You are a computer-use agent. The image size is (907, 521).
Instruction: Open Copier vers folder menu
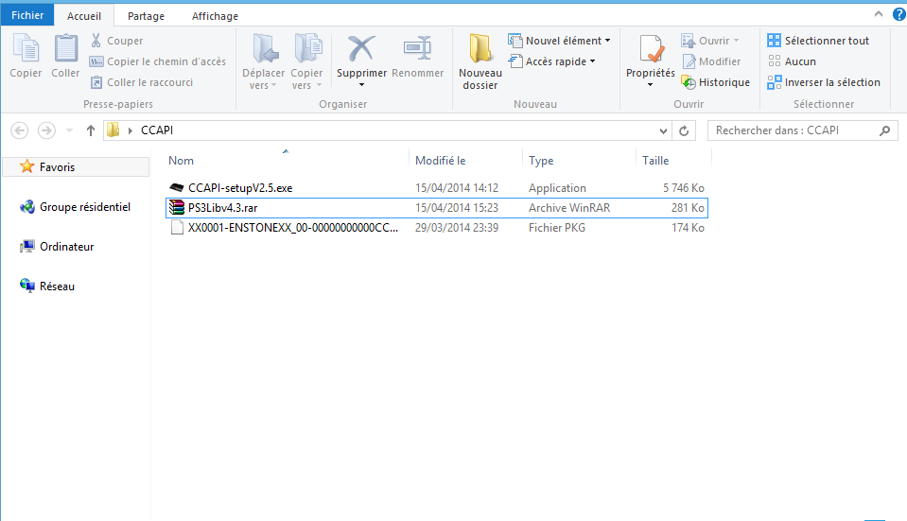click(x=306, y=61)
